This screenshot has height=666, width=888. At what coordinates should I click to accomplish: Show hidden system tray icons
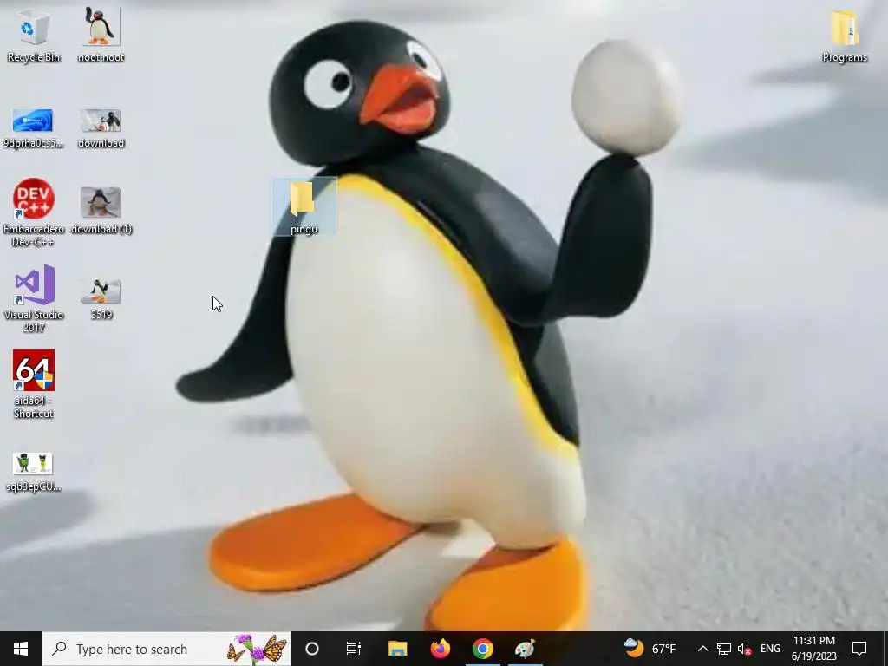click(702, 649)
